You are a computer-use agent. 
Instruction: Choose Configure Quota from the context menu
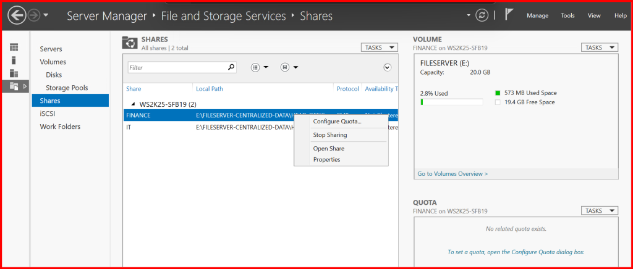pos(337,122)
